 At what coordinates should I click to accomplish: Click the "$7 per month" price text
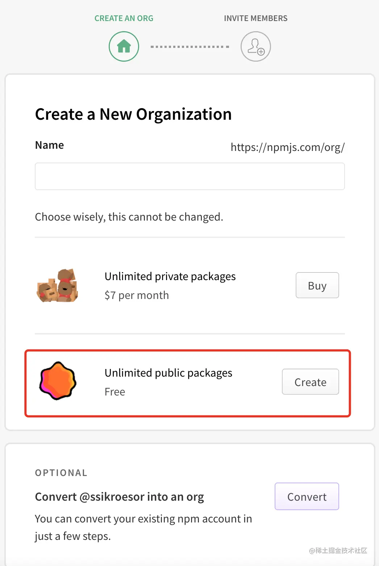pyautogui.click(x=137, y=295)
